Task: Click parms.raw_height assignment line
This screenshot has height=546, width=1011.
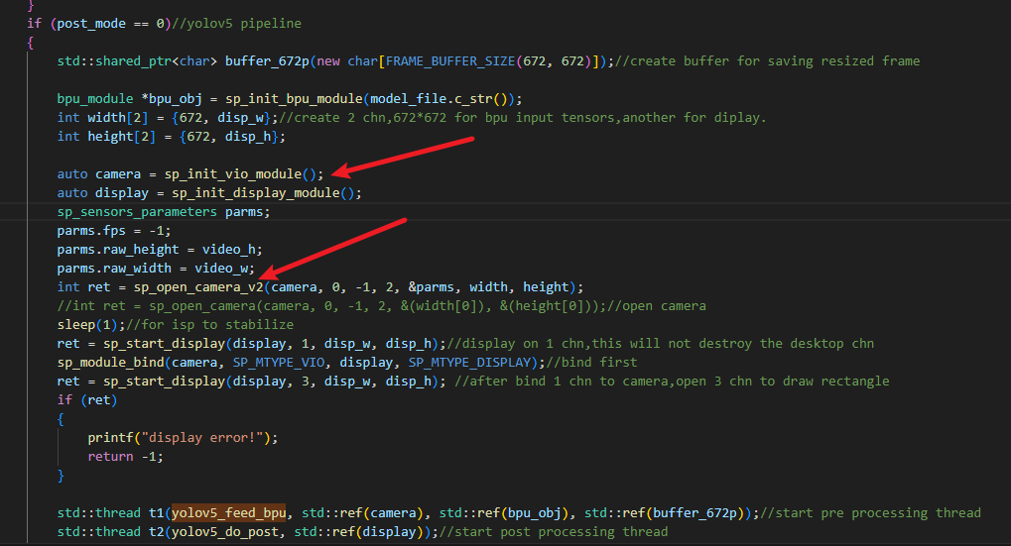Action: [160, 250]
